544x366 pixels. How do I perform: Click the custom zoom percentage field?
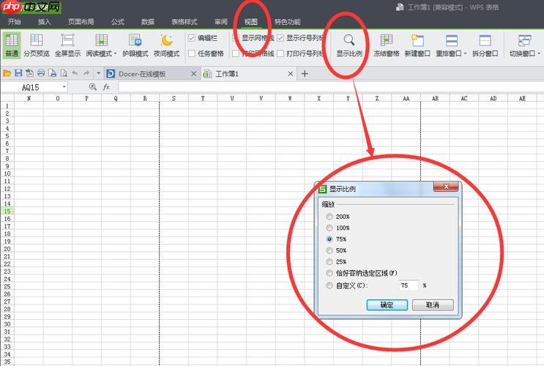tap(409, 285)
